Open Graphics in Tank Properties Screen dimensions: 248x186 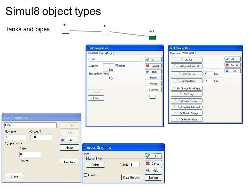coord(153,90)
